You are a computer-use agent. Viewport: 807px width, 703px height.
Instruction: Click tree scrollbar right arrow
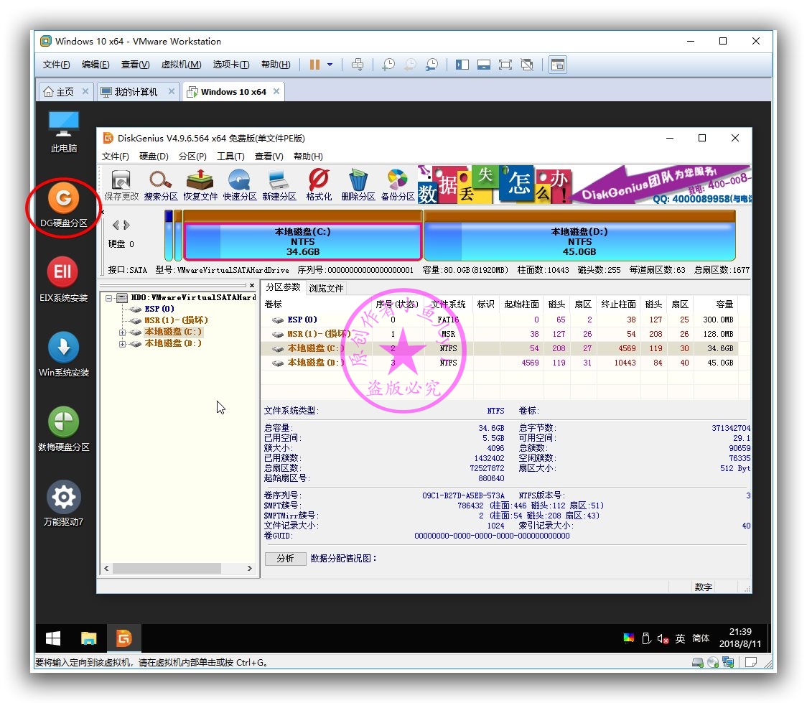(x=250, y=568)
